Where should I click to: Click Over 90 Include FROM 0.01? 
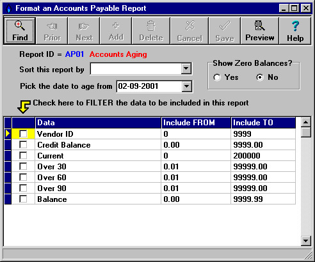(x=196, y=189)
